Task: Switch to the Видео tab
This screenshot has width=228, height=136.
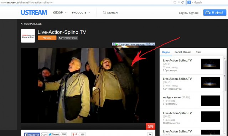Action: click(166, 52)
